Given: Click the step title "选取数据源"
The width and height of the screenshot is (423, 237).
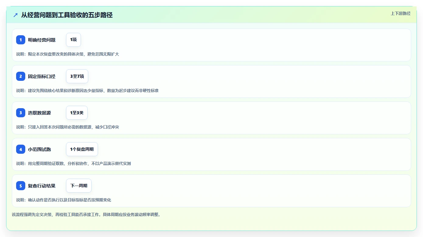Looking at the screenshot, I should coord(40,113).
